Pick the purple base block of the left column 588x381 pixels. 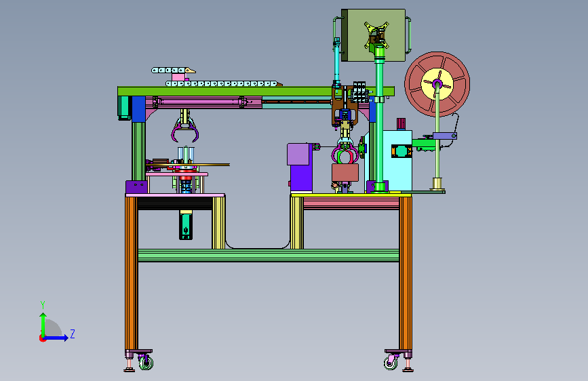coord(136,187)
